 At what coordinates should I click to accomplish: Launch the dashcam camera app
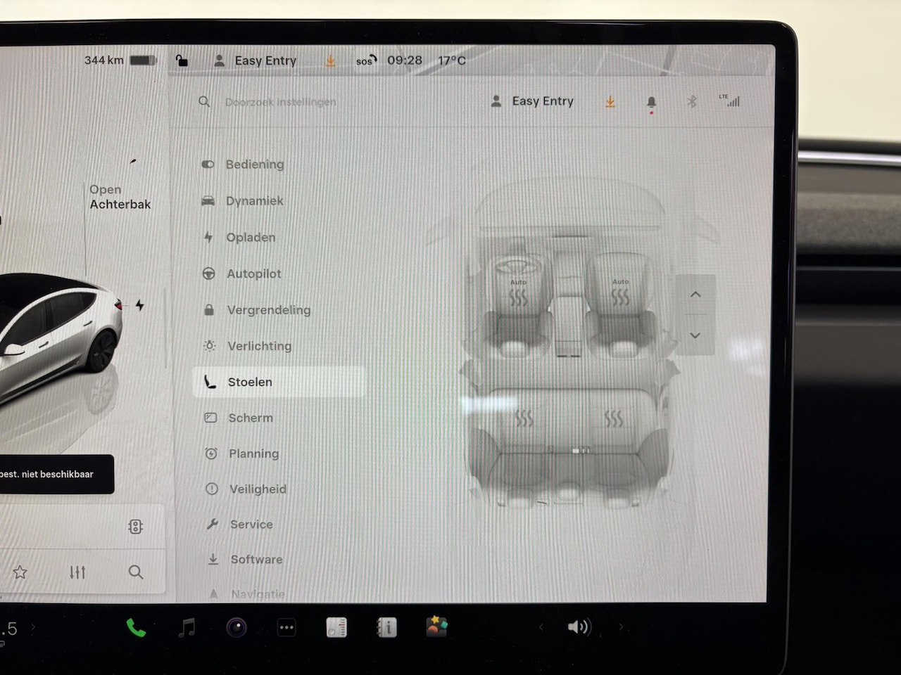(237, 627)
